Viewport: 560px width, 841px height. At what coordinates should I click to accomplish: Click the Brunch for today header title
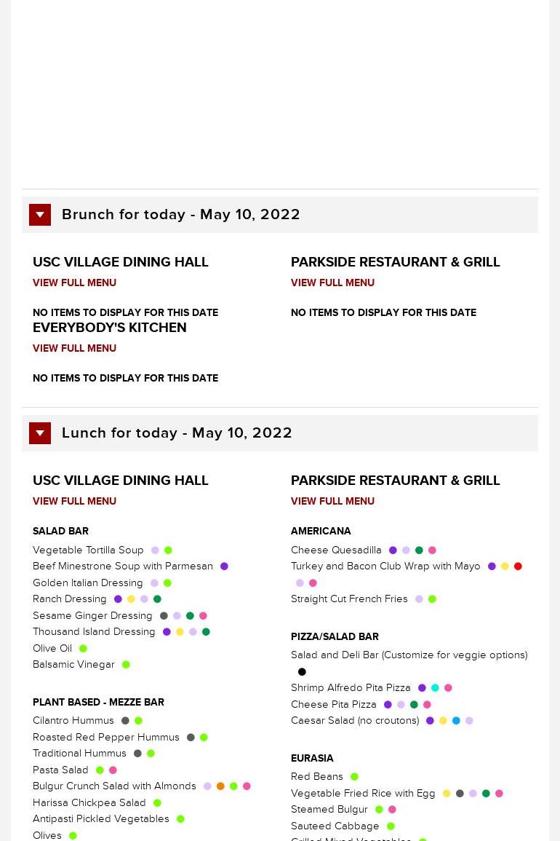(x=180, y=215)
